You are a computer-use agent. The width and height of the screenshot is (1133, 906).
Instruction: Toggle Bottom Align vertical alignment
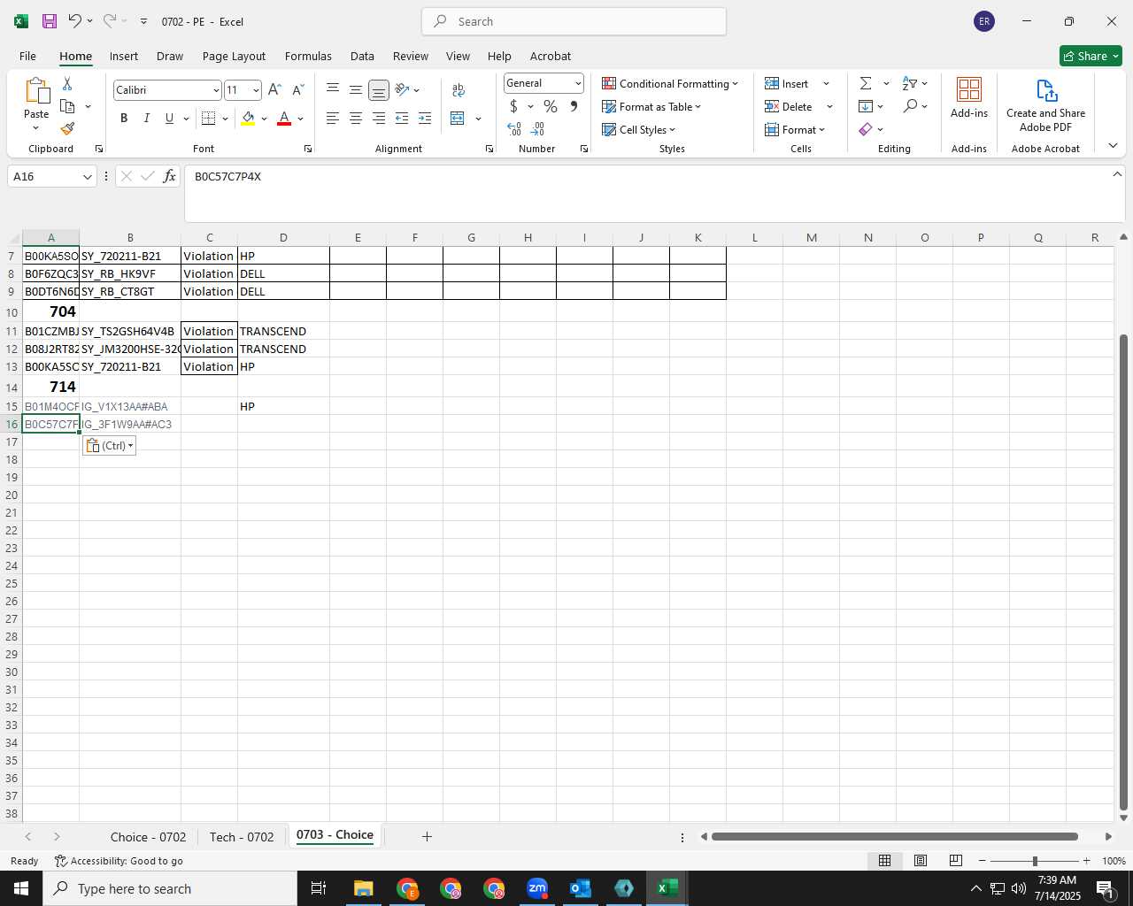tap(379, 89)
